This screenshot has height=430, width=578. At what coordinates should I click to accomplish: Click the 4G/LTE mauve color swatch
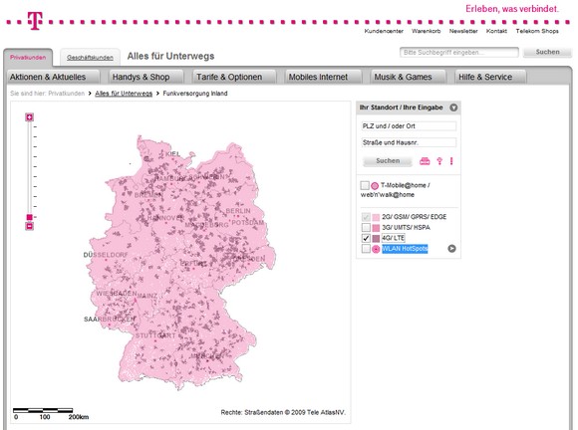tap(376, 239)
